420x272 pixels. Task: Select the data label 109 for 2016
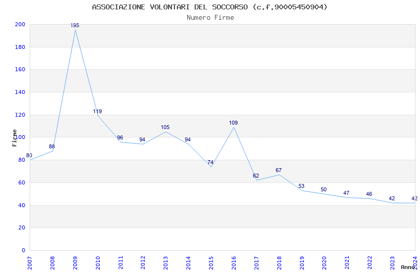(x=233, y=123)
